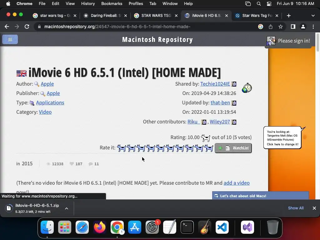This screenshot has width=320, height=240.
Task: Rate it with the fifth dog icon
Action: click(160, 148)
